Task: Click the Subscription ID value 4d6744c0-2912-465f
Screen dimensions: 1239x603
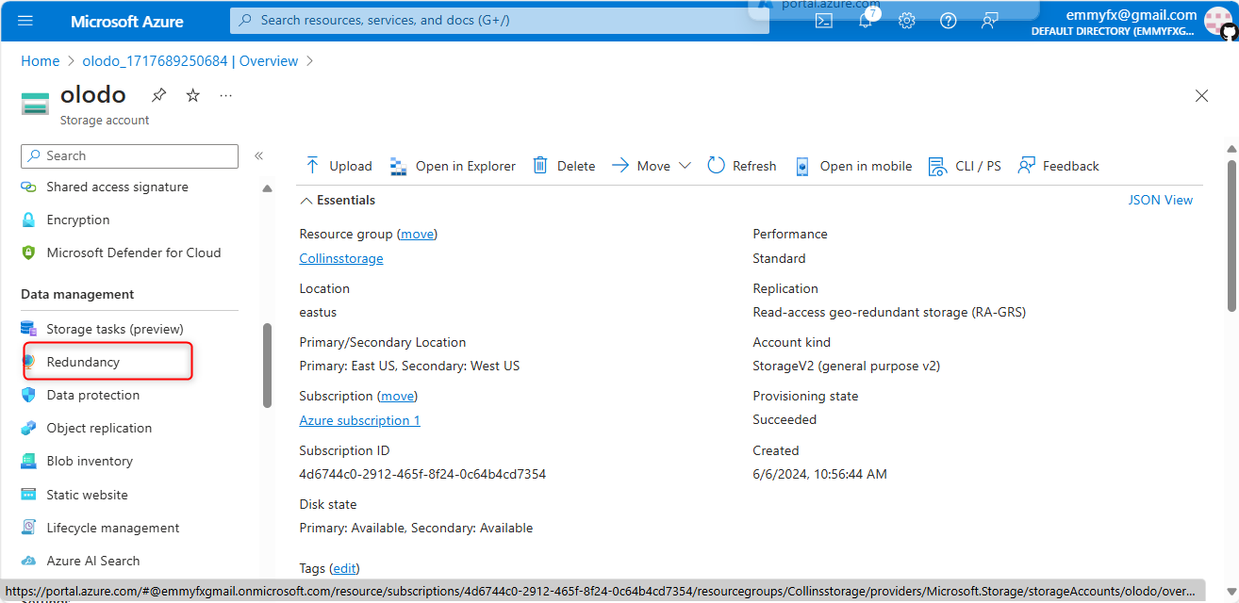Action: pyautogui.click(x=422, y=474)
